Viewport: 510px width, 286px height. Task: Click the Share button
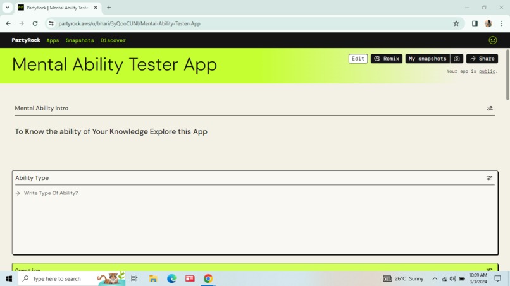click(482, 59)
